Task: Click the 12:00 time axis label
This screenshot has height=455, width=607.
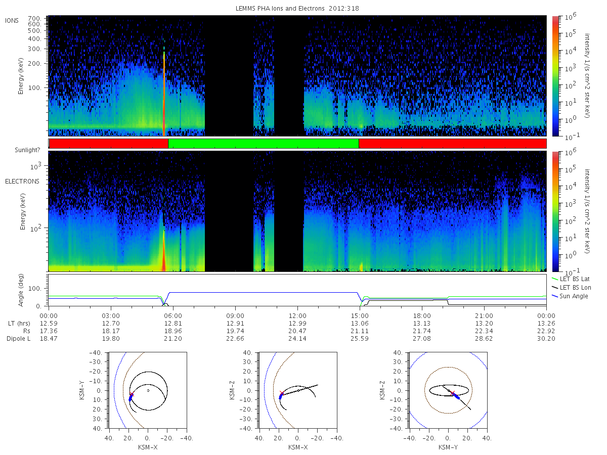Action: [x=297, y=314]
